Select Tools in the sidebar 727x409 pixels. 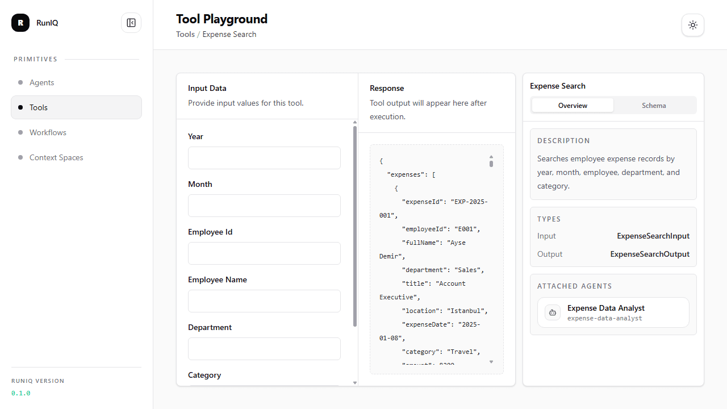tap(76, 107)
